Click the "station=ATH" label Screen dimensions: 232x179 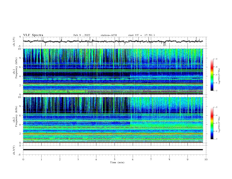(x=109, y=35)
